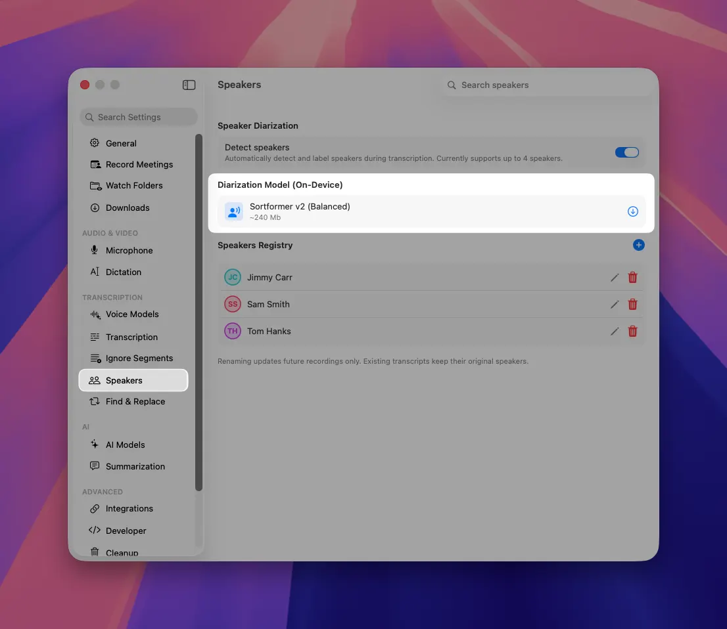Viewport: 727px width, 629px height.
Task: Open Find & Replace settings
Action: click(133, 402)
